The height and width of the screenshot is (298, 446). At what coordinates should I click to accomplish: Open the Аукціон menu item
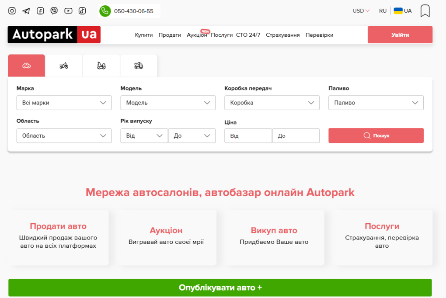tap(197, 35)
